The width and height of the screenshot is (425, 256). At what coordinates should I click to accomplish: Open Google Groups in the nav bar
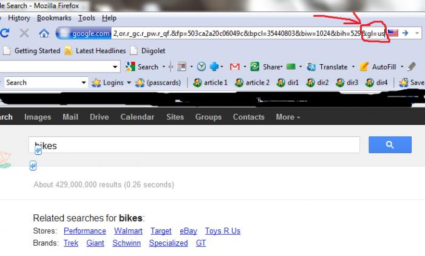(208, 117)
